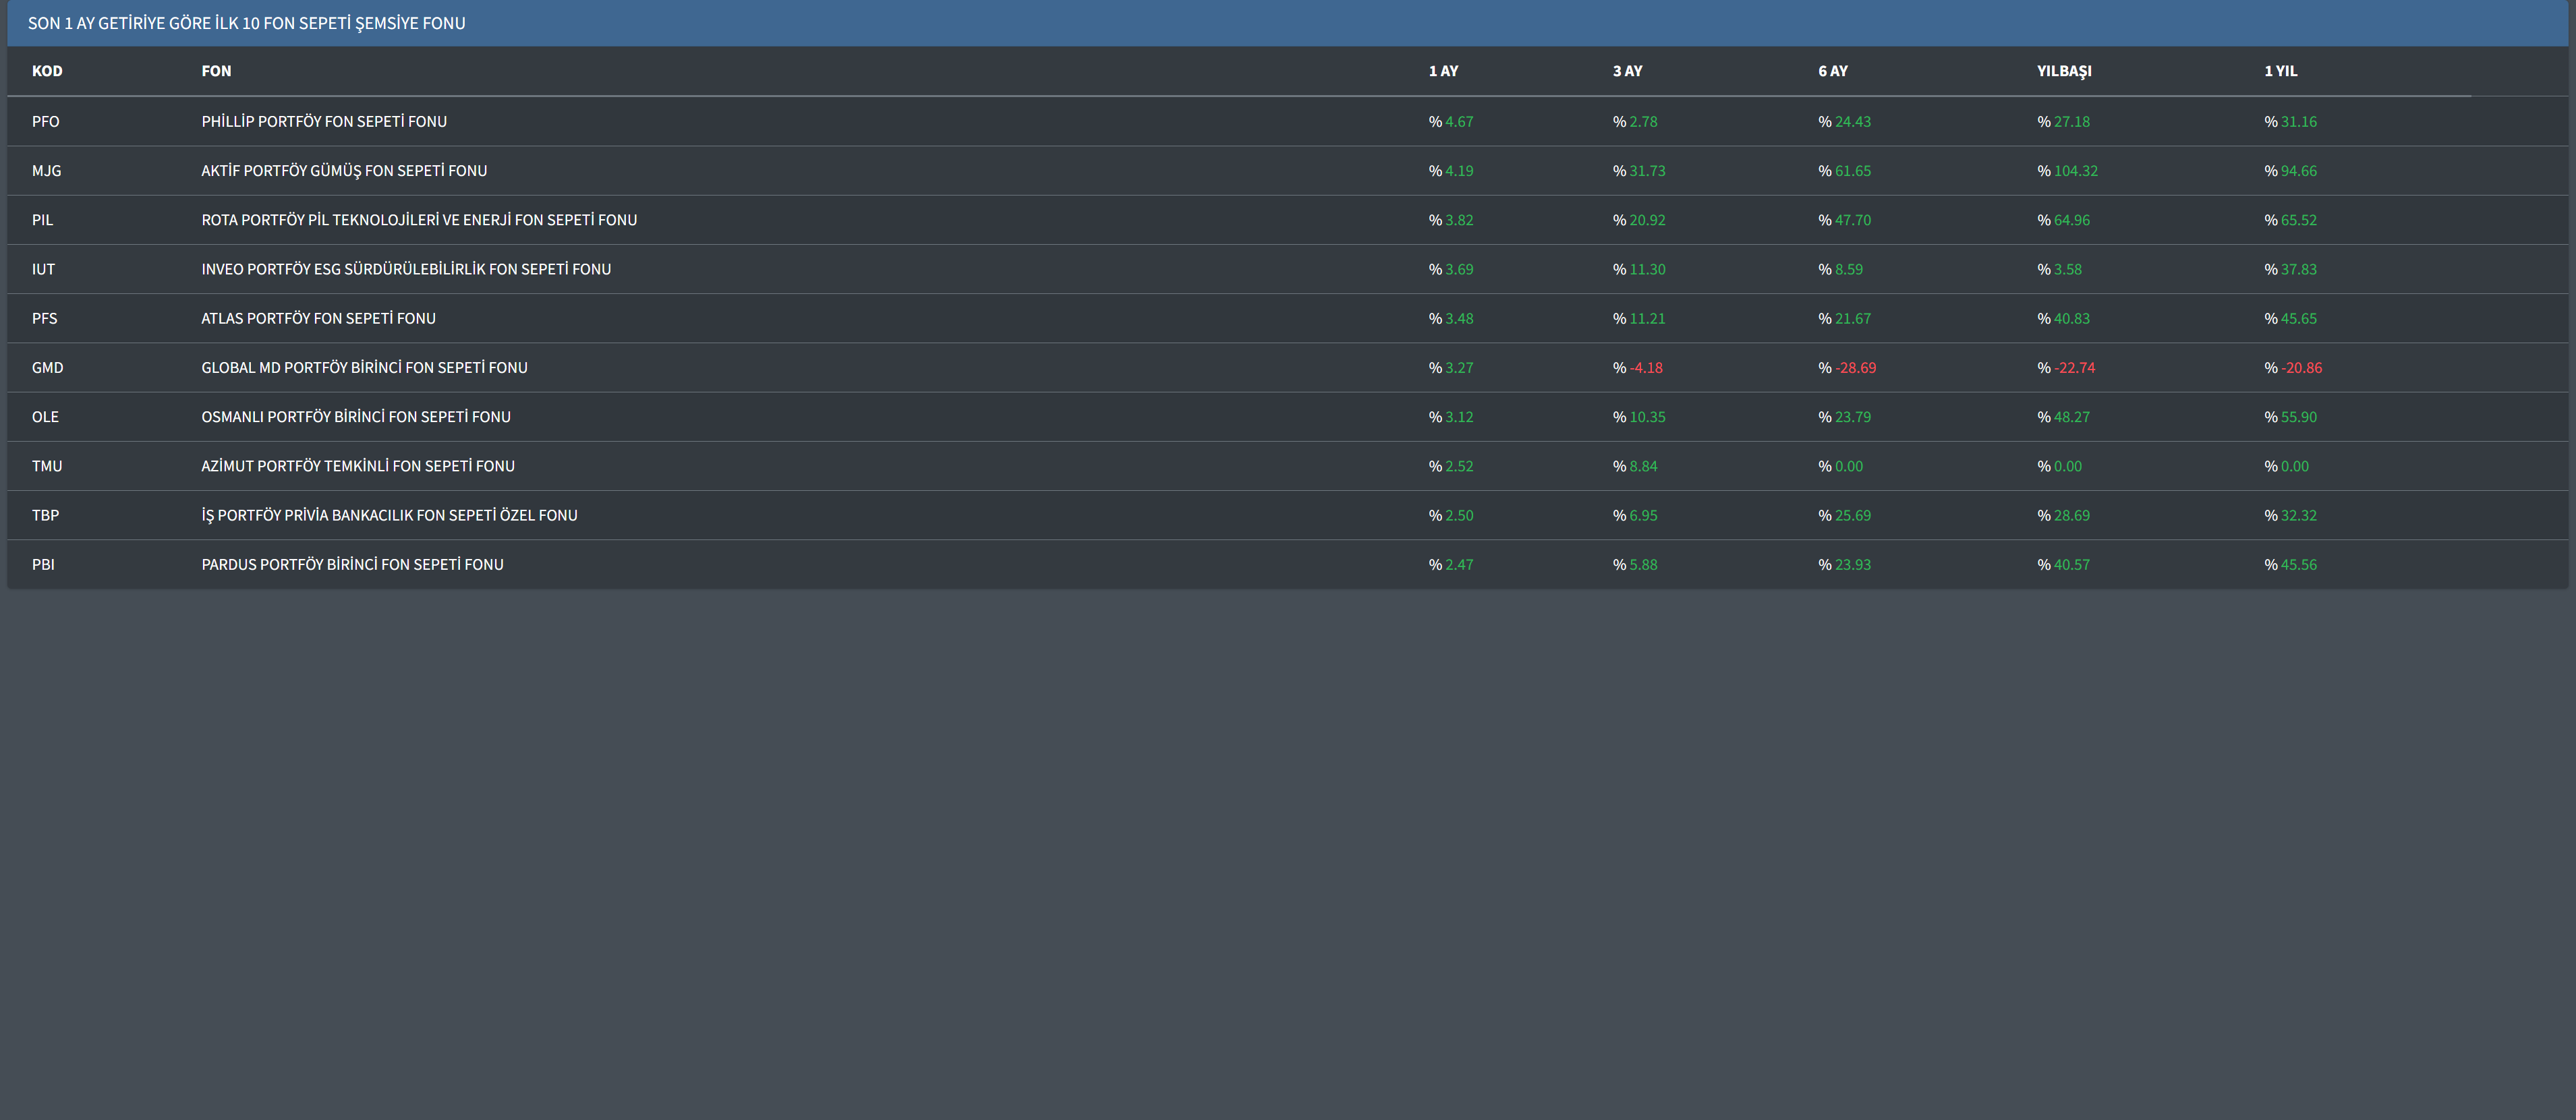Select AZİMUT PORTFÖY TEMKİNLİ fund
The image size is (2576, 1120).
[358, 465]
